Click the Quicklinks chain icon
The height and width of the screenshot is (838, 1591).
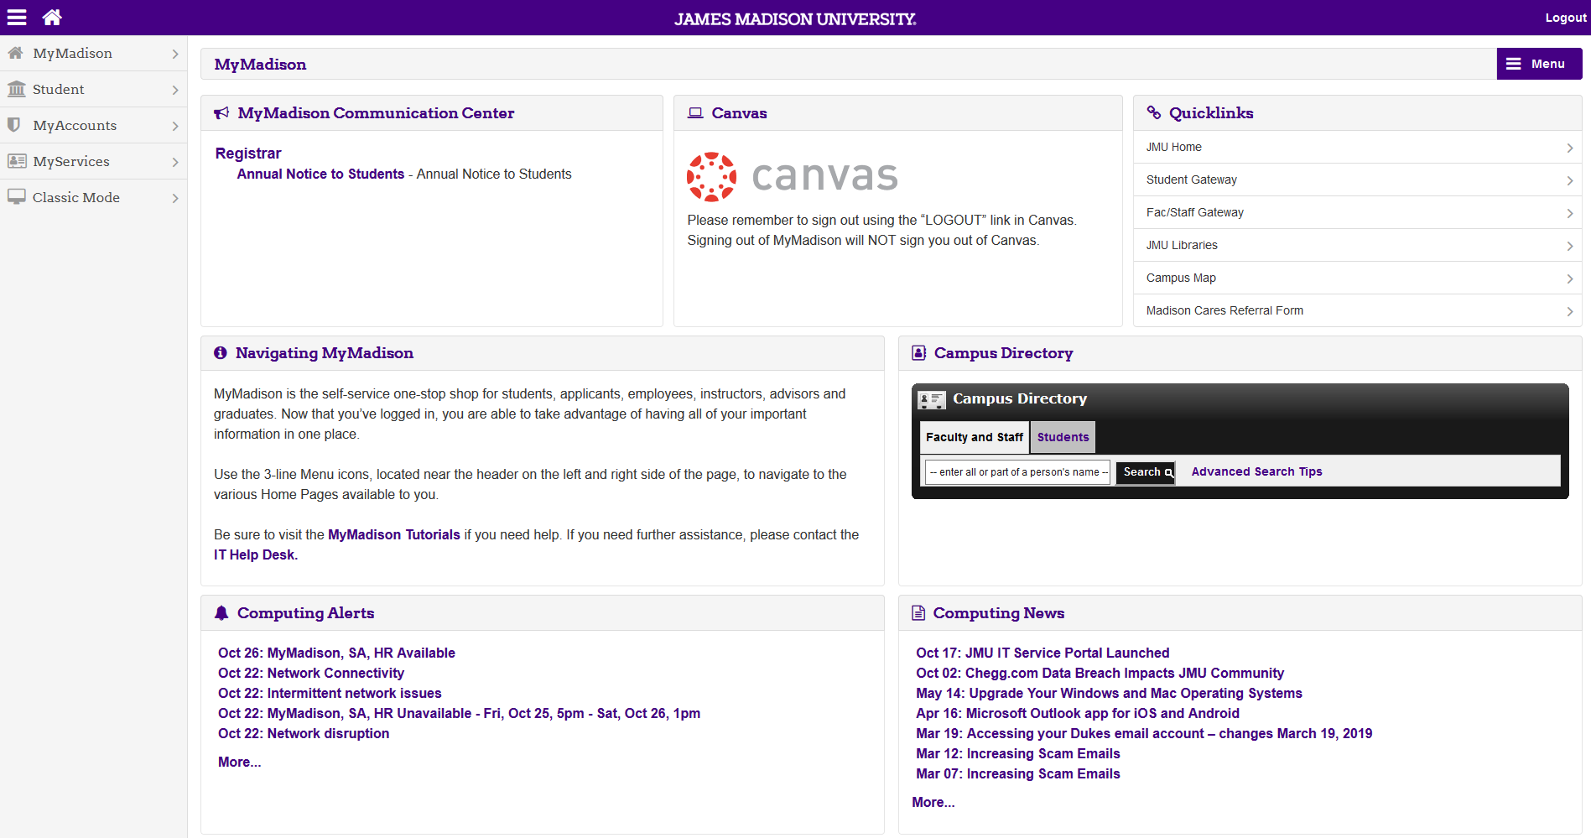tap(1154, 112)
